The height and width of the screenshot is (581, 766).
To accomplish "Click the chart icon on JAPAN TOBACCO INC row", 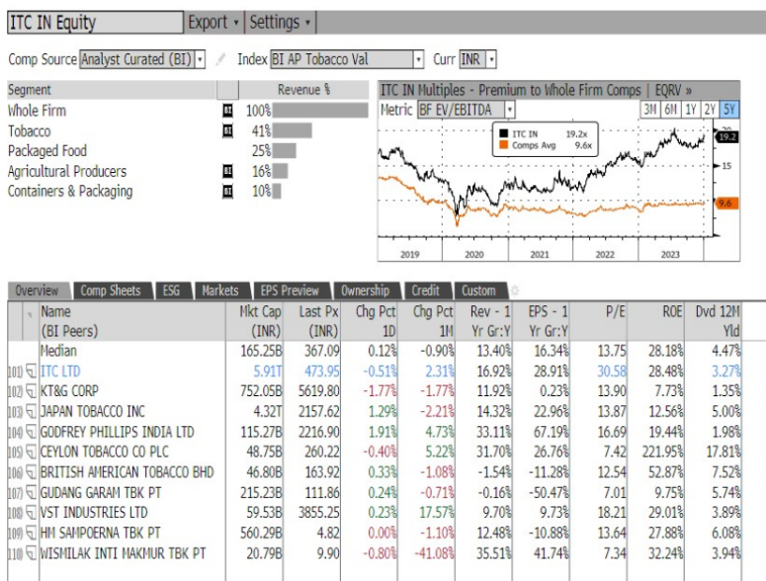I will (32, 412).
